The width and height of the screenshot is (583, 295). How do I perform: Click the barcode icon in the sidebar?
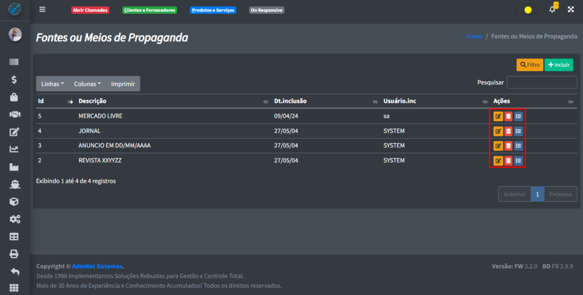14,63
